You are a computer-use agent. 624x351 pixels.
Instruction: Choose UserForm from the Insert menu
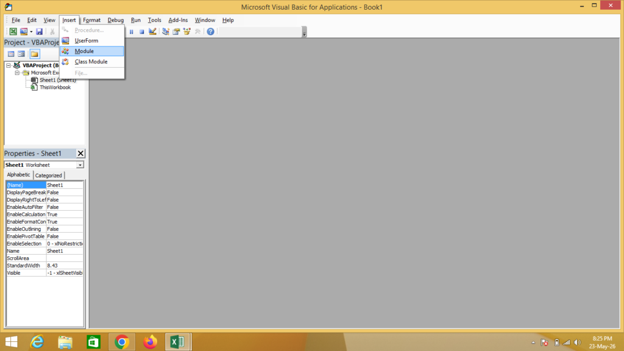click(x=92, y=41)
